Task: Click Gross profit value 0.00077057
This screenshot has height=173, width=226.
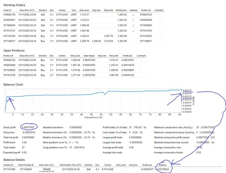Action: point(28,127)
